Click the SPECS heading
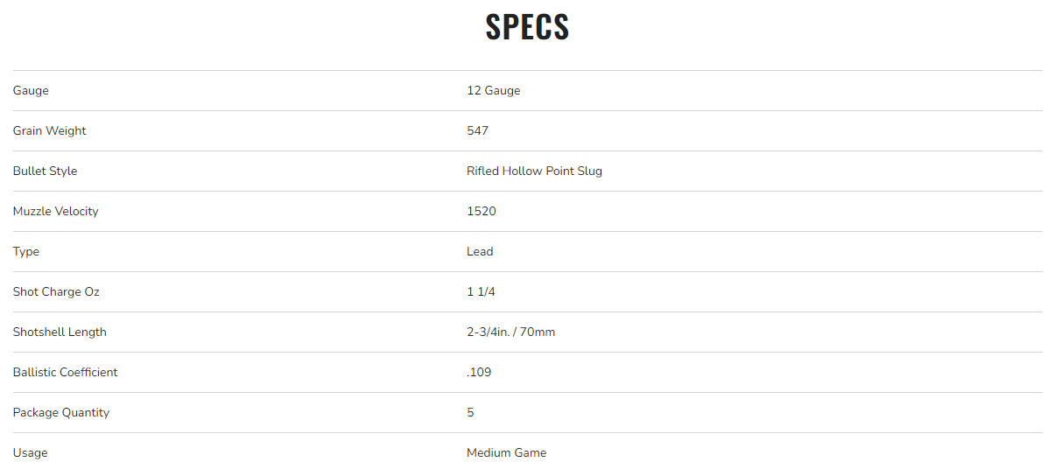1055x469 pixels. point(527,27)
